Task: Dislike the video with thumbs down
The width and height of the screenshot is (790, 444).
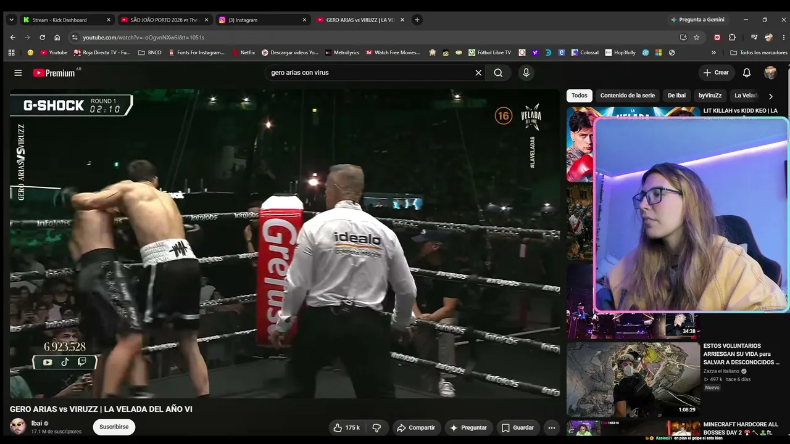Action: point(376,427)
